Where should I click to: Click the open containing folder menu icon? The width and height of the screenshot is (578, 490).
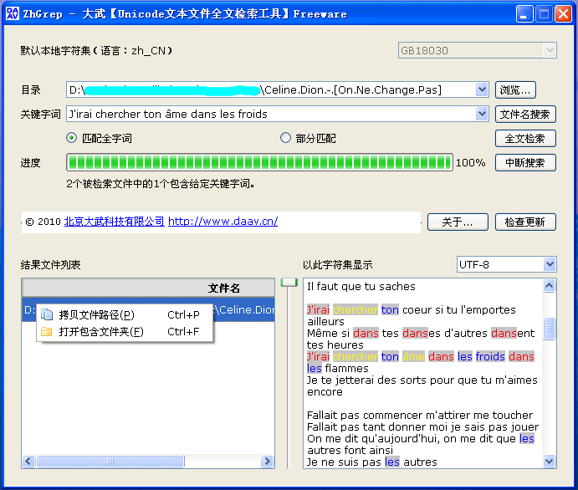pos(47,332)
